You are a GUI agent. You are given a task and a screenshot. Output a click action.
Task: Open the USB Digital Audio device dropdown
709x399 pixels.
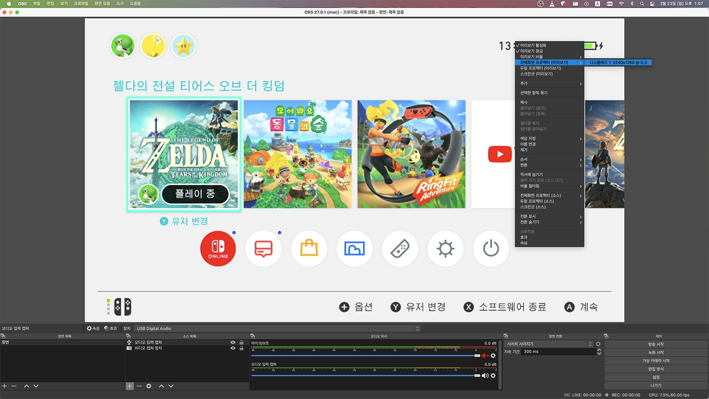point(277,329)
